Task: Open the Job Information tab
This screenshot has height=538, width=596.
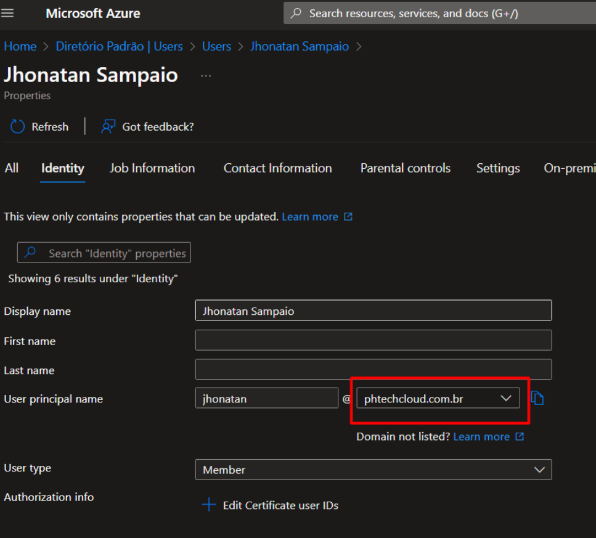Action: (152, 168)
